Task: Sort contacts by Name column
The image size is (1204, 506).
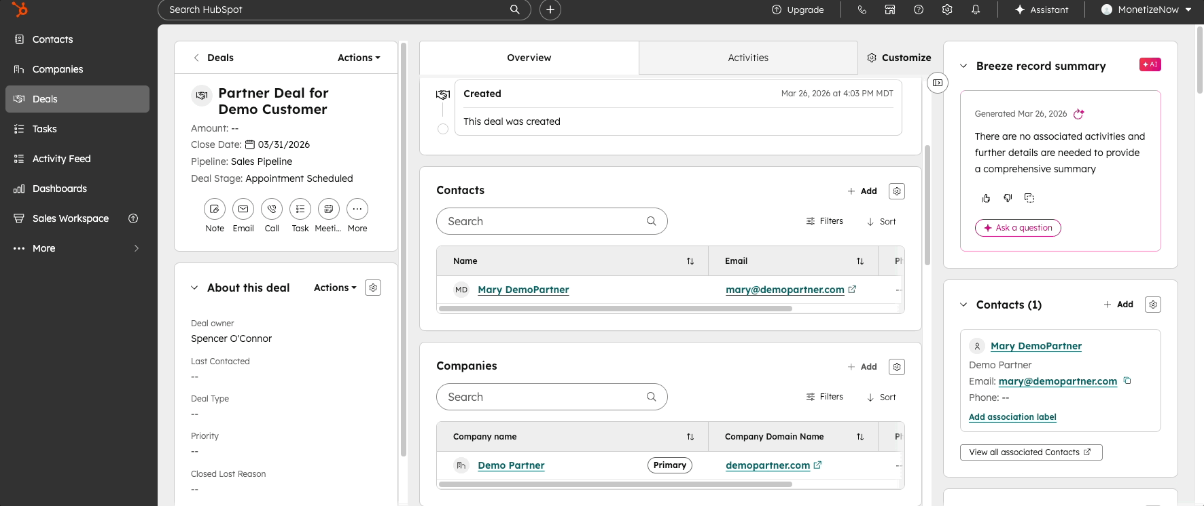Action: point(690,261)
